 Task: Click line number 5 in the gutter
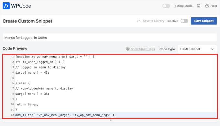tap(13, 78)
